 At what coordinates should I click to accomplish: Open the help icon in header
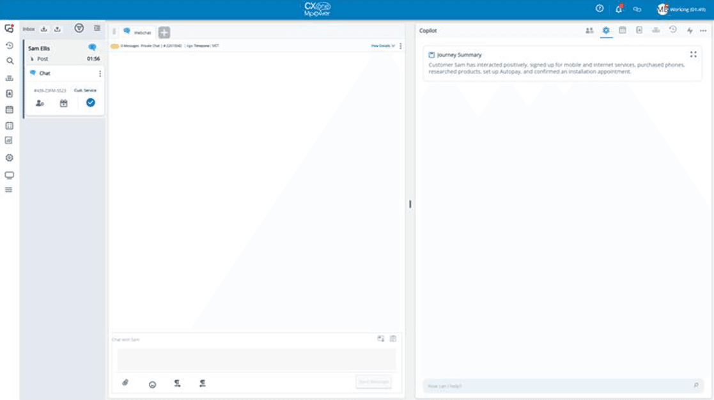pos(600,9)
